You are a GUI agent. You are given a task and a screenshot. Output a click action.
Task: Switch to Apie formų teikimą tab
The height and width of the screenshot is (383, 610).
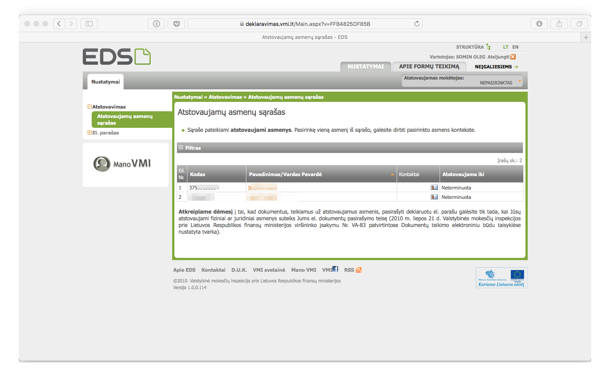point(428,67)
